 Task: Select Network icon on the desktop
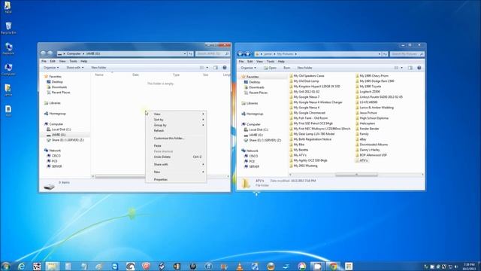[x=8, y=48]
